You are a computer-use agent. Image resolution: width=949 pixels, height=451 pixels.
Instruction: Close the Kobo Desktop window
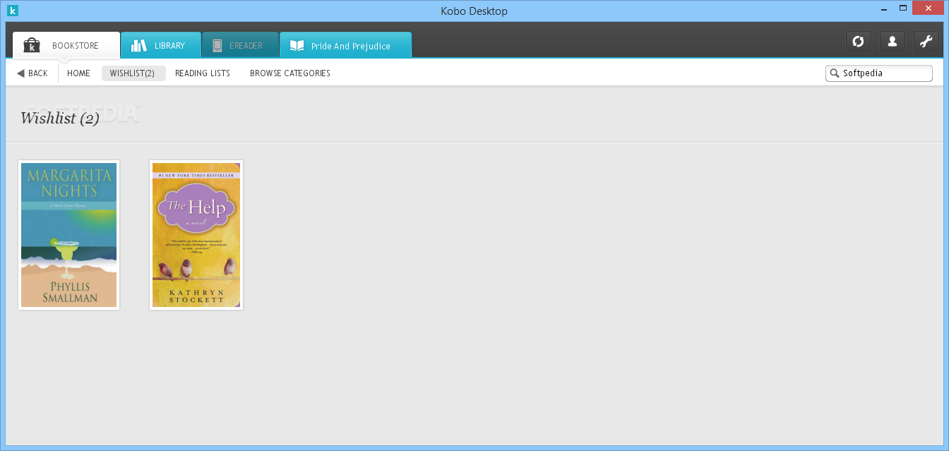click(x=929, y=8)
